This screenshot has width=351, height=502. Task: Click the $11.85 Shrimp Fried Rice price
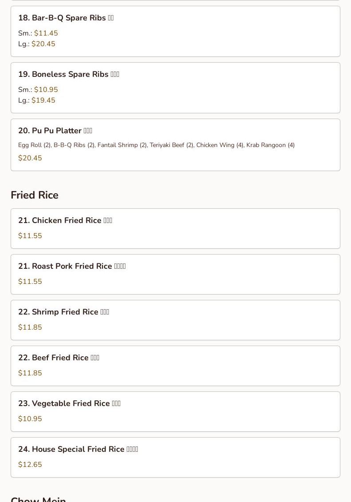(30, 327)
